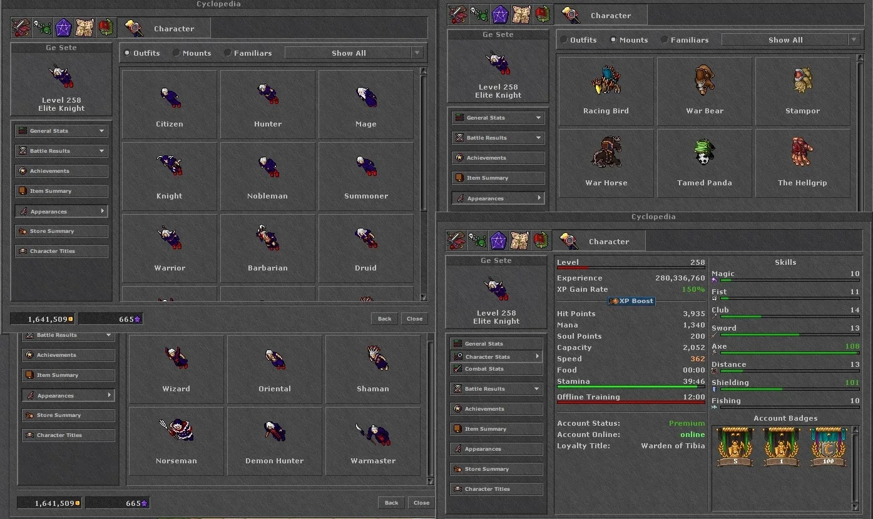Open the Items sword icon in the stats window
Screen dimensions: 873x519
click(456, 240)
